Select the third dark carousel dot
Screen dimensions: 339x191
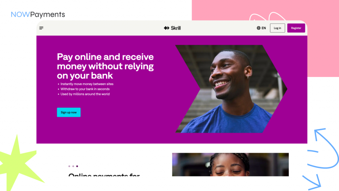[x=77, y=166]
